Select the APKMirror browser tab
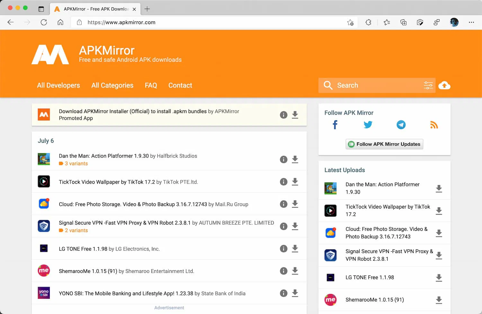Image resolution: width=482 pixels, height=314 pixels. coord(95,9)
